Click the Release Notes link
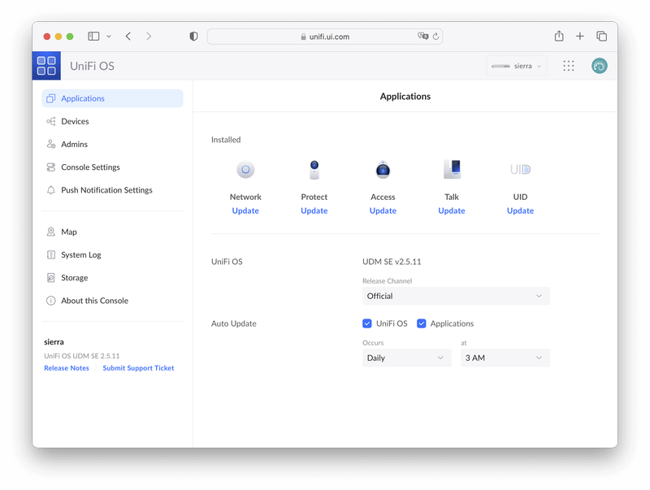The height and width of the screenshot is (490, 650). [x=67, y=368]
